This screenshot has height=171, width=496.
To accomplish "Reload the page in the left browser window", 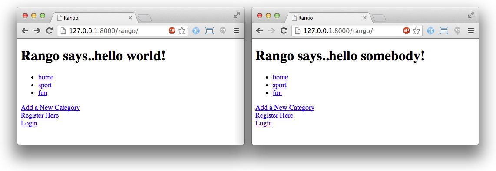I will [50, 31].
